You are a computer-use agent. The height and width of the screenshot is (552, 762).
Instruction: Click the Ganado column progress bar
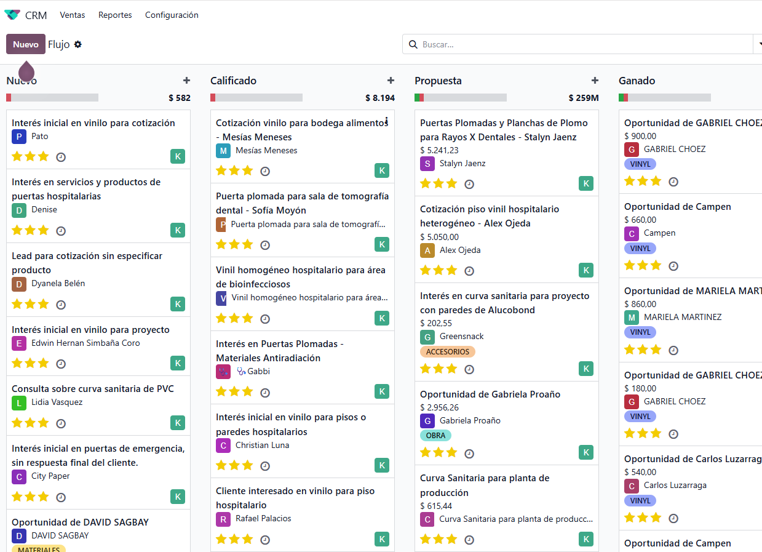(x=665, y=97)
